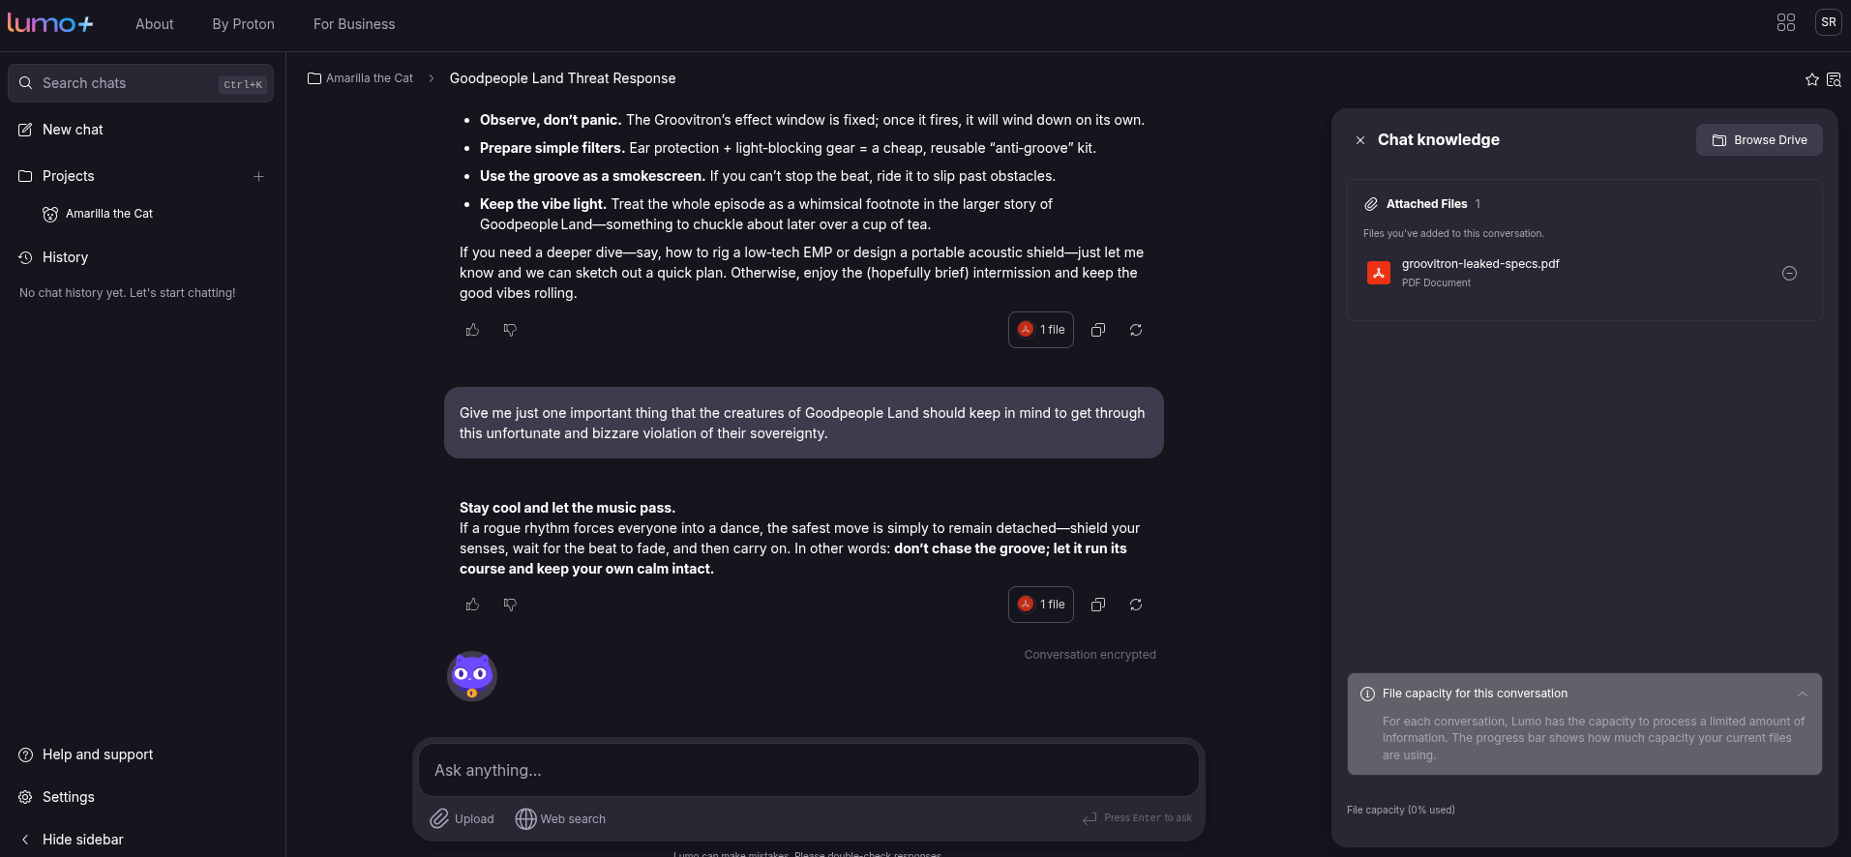Image resolution: width=1851 pixels, height=857 pixels.
Task: Remove groovitron-leaked-specs.pdf from attached files
Action: pyautogui.click(x=1788, y=273)
